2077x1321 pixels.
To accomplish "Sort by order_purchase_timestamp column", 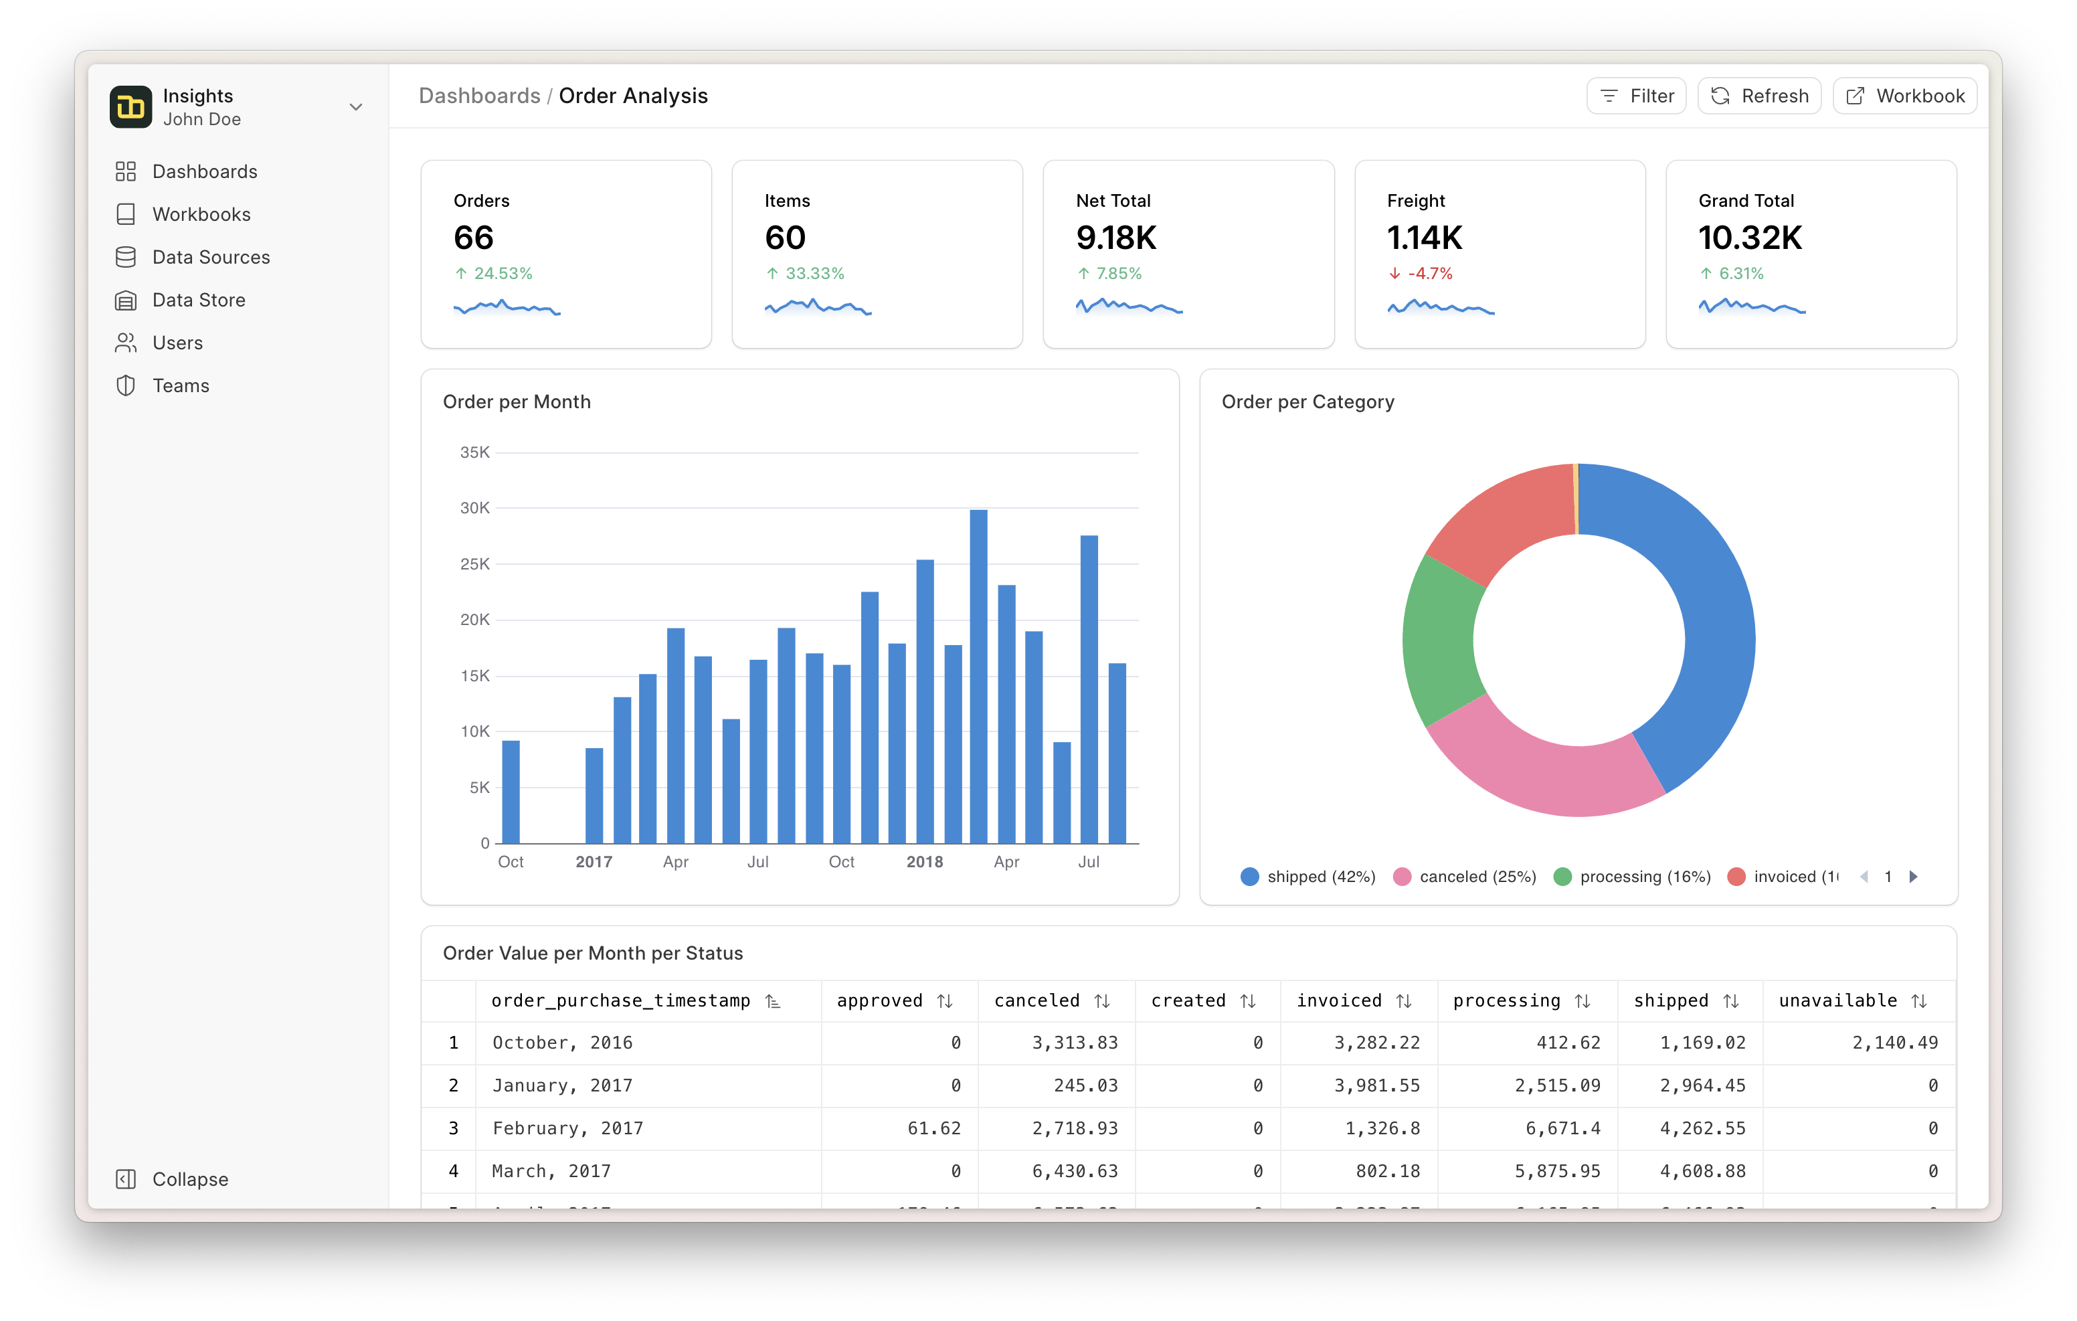I will point(773,1001).
